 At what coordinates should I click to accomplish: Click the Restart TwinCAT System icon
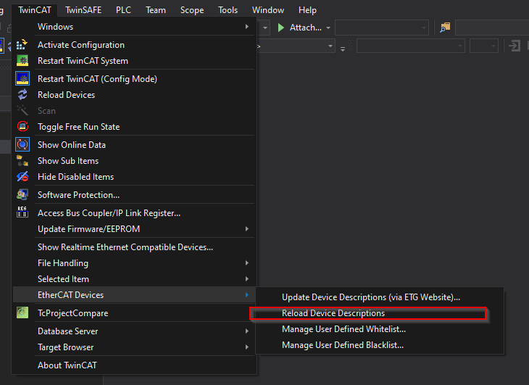[x=22, y=61]
